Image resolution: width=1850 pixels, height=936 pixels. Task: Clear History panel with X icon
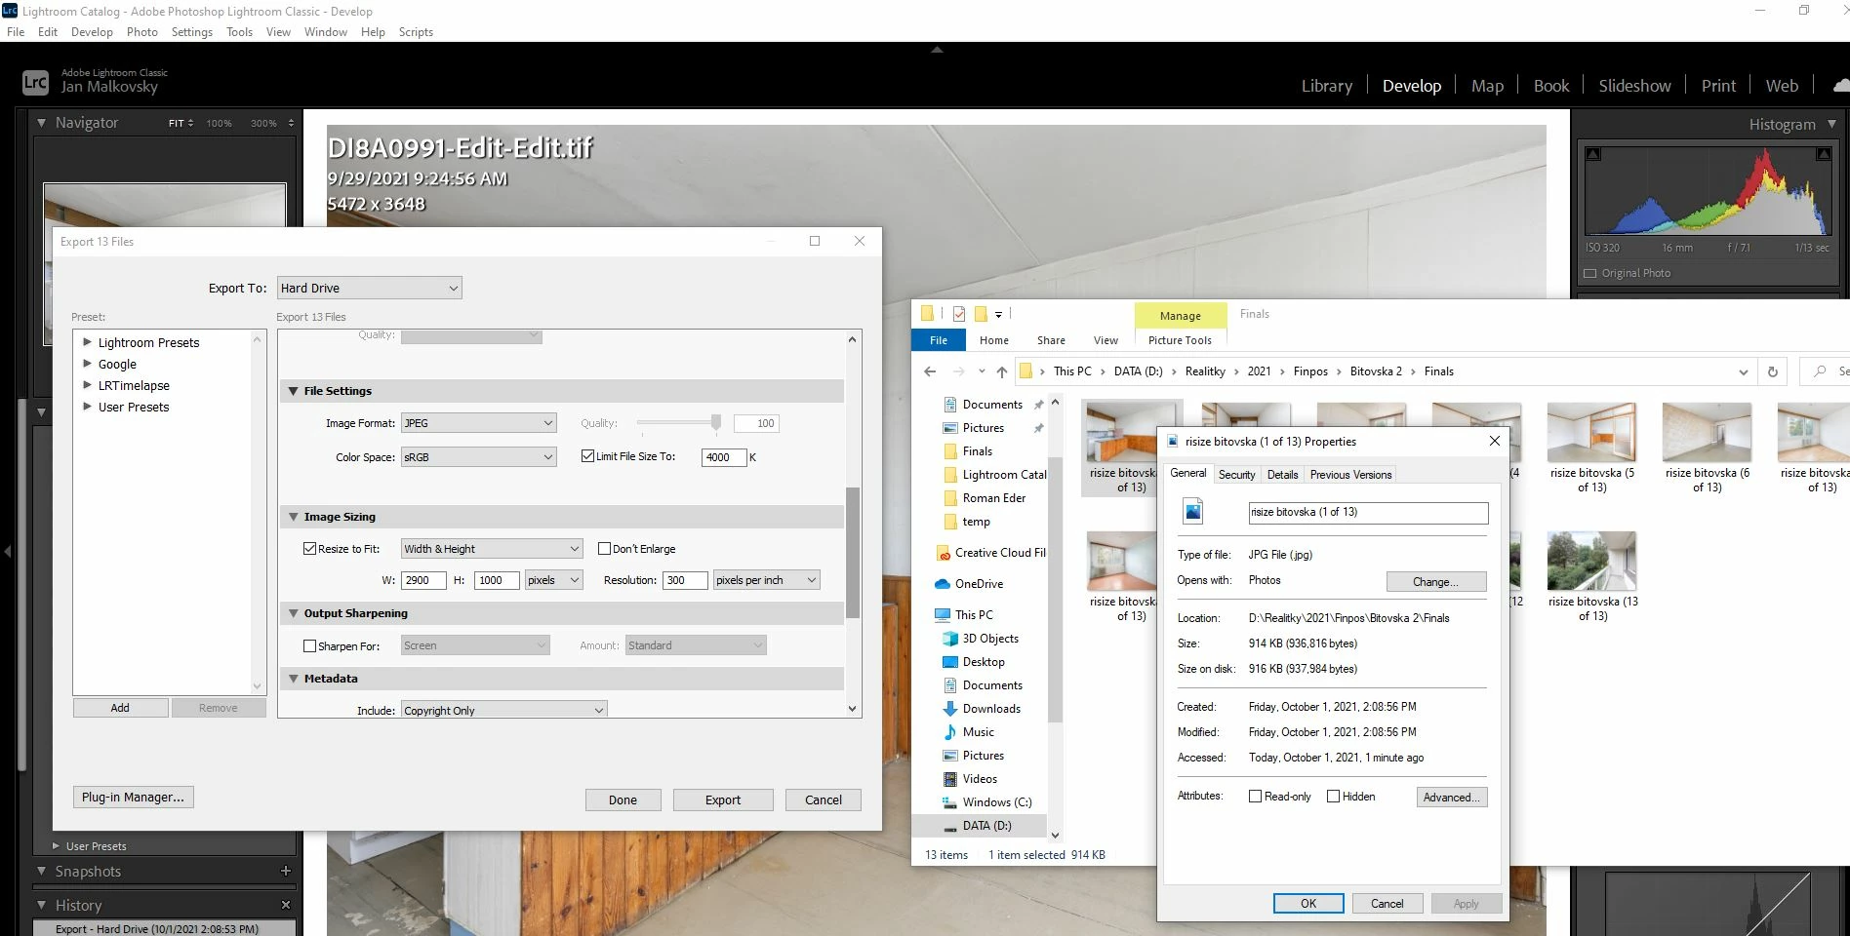(x=286, y=905)
